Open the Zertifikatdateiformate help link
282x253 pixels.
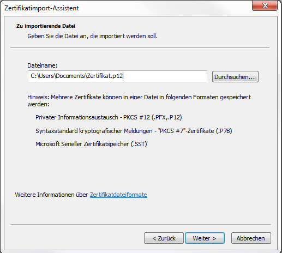(118, 195)
